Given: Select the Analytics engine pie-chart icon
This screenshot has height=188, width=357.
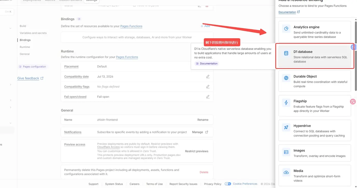Looking at the screenshot, I should pyautogui.click(x=286, y=29).
